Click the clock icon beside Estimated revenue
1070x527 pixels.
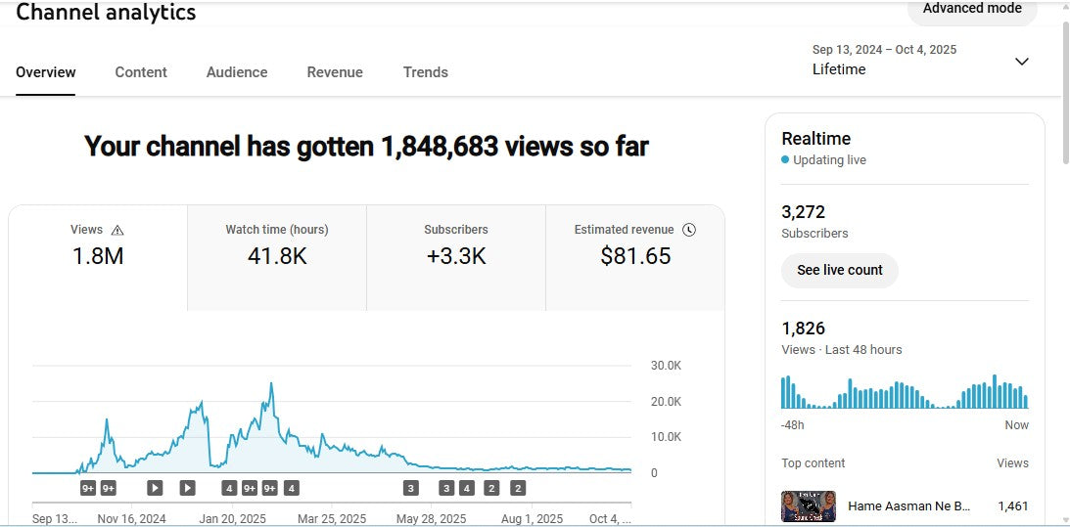[x=689, y=230]
